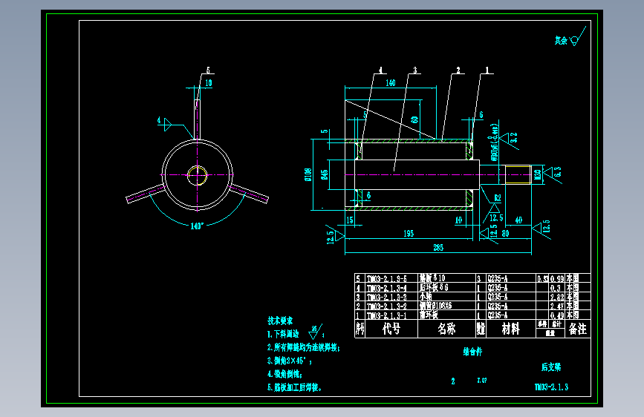Click the 备注 column header
The image size is (644, 417).
point(577,329)
